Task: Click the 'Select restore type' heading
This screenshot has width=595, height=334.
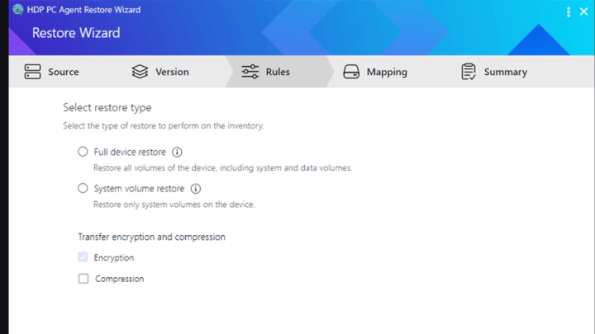Action: [x=107, y=107]
